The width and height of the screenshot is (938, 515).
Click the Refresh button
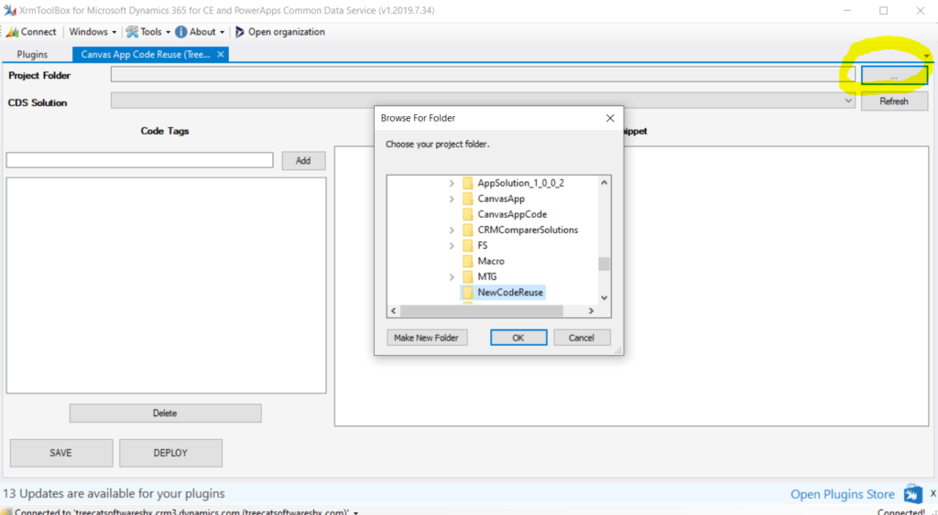894,102
